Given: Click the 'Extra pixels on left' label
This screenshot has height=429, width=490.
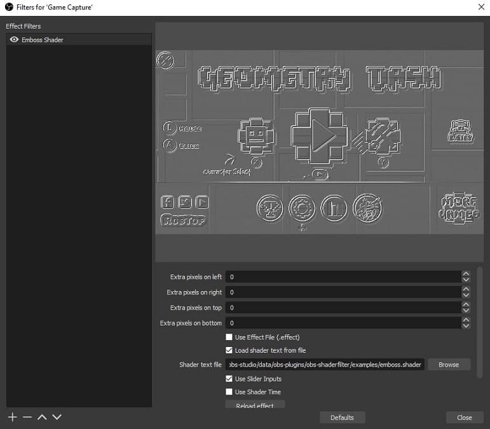Looking at the screenshot, I should click(196, 277).
